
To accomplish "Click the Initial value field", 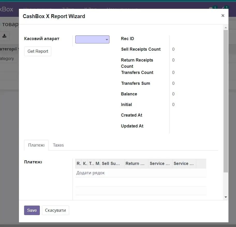I will tap(173, 104).
